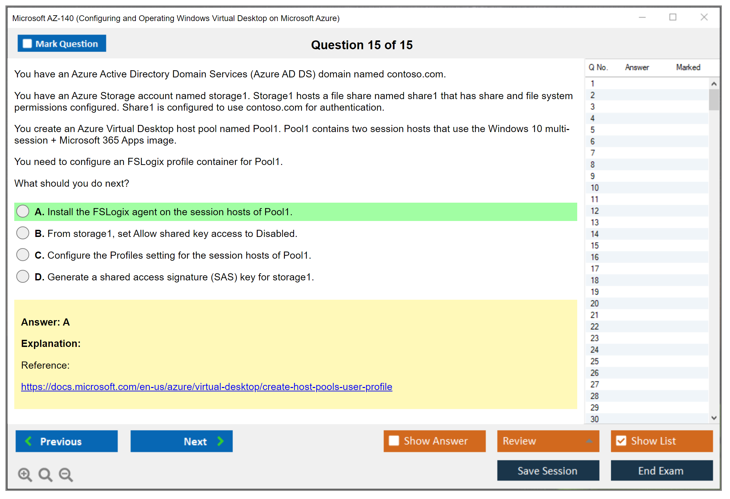Select question 20 in the list
Viewport: 730px width, 499px height.
pos(595,303)
